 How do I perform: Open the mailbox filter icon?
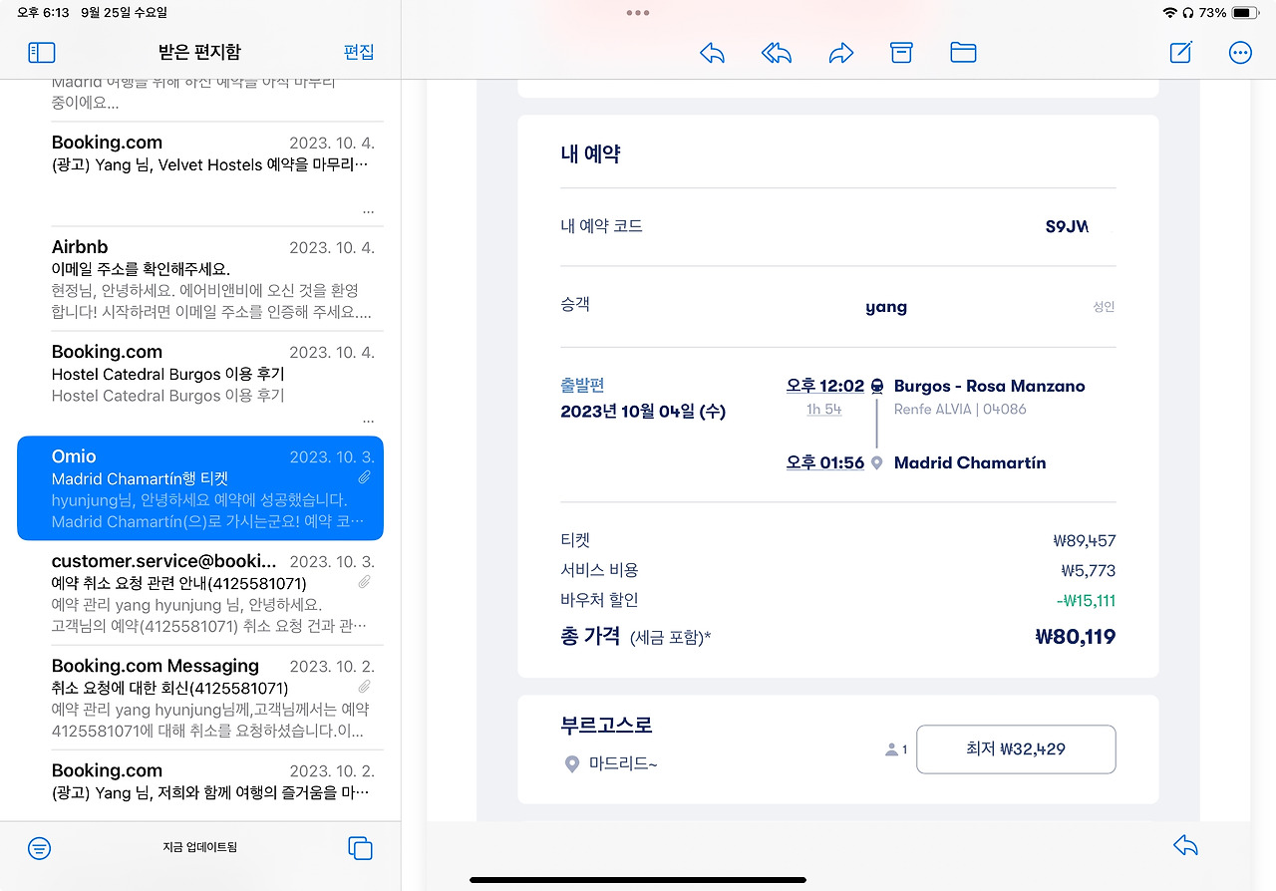(x=39, y=848)
